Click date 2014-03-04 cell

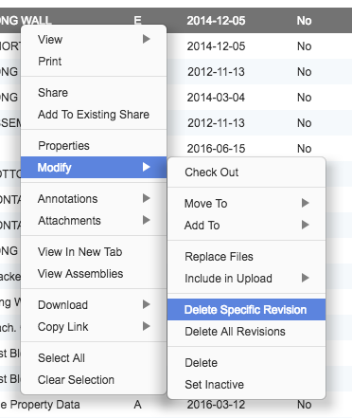pos(216,98)
